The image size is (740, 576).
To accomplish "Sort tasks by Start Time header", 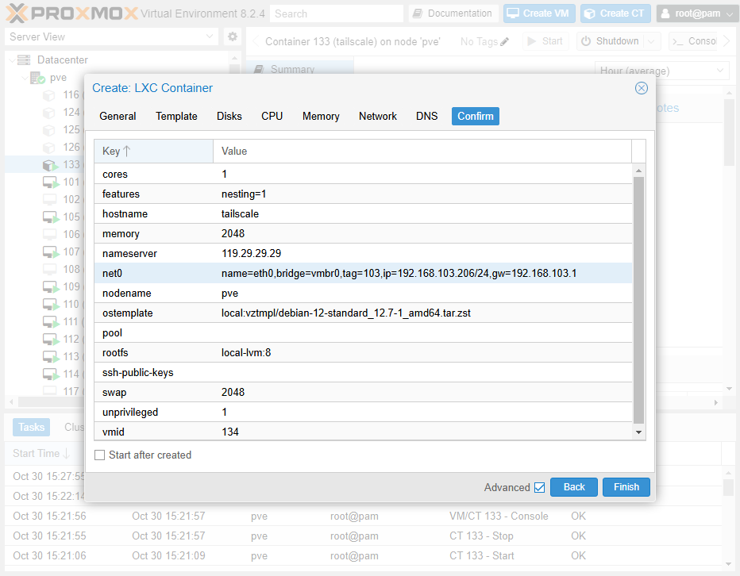I will tap(41, 454).
